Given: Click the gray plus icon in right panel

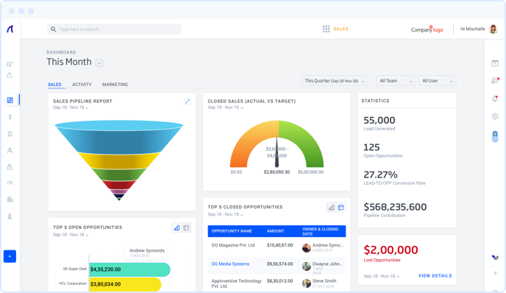Looking at the screenshot, I should [495, 273].
